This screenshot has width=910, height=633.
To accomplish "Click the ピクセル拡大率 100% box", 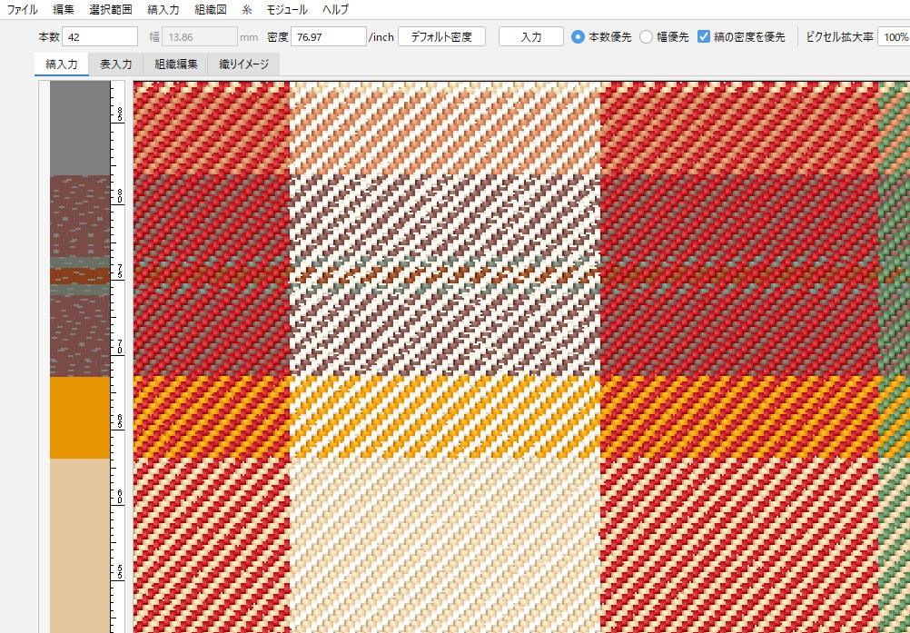I will click(895, 37).
